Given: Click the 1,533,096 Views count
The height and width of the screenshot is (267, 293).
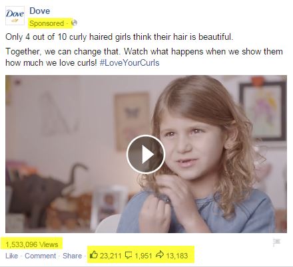Looking at the screenshot, I should coord(31,244).
